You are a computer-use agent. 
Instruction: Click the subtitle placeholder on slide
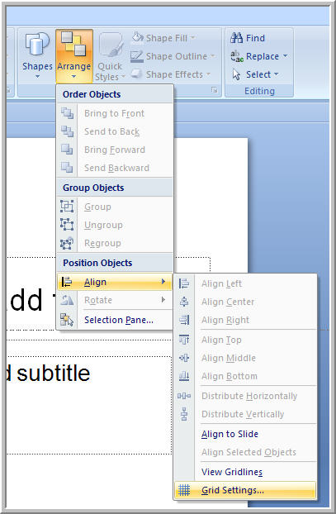tap(48, 374)
